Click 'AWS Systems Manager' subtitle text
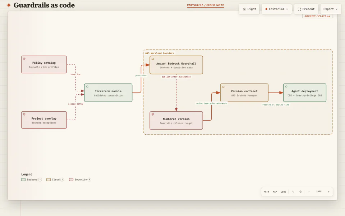This screenshot has width=345, height=216. [244, 96]
